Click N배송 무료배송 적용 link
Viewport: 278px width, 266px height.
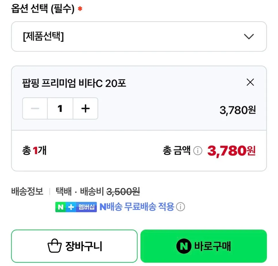[x=137, y=207]
